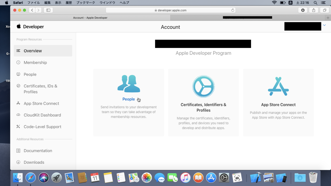
Task: Open the Trash in the Dock
Action: [x=313, y=178]
